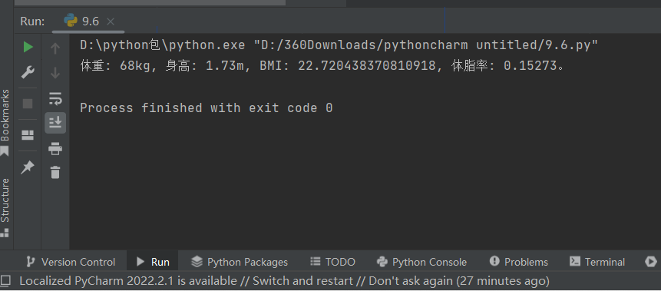Viewport: 661px width, 291px height.
Task: Toggle pin tab icon
Action: click(x=28, y=167)
